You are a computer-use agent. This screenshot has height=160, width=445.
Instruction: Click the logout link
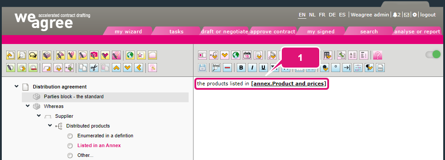(428, 15)
